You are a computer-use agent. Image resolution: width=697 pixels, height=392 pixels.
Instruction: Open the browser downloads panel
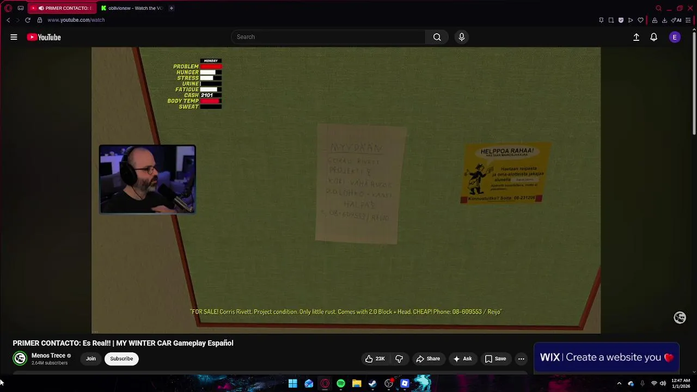coord(664,20)
